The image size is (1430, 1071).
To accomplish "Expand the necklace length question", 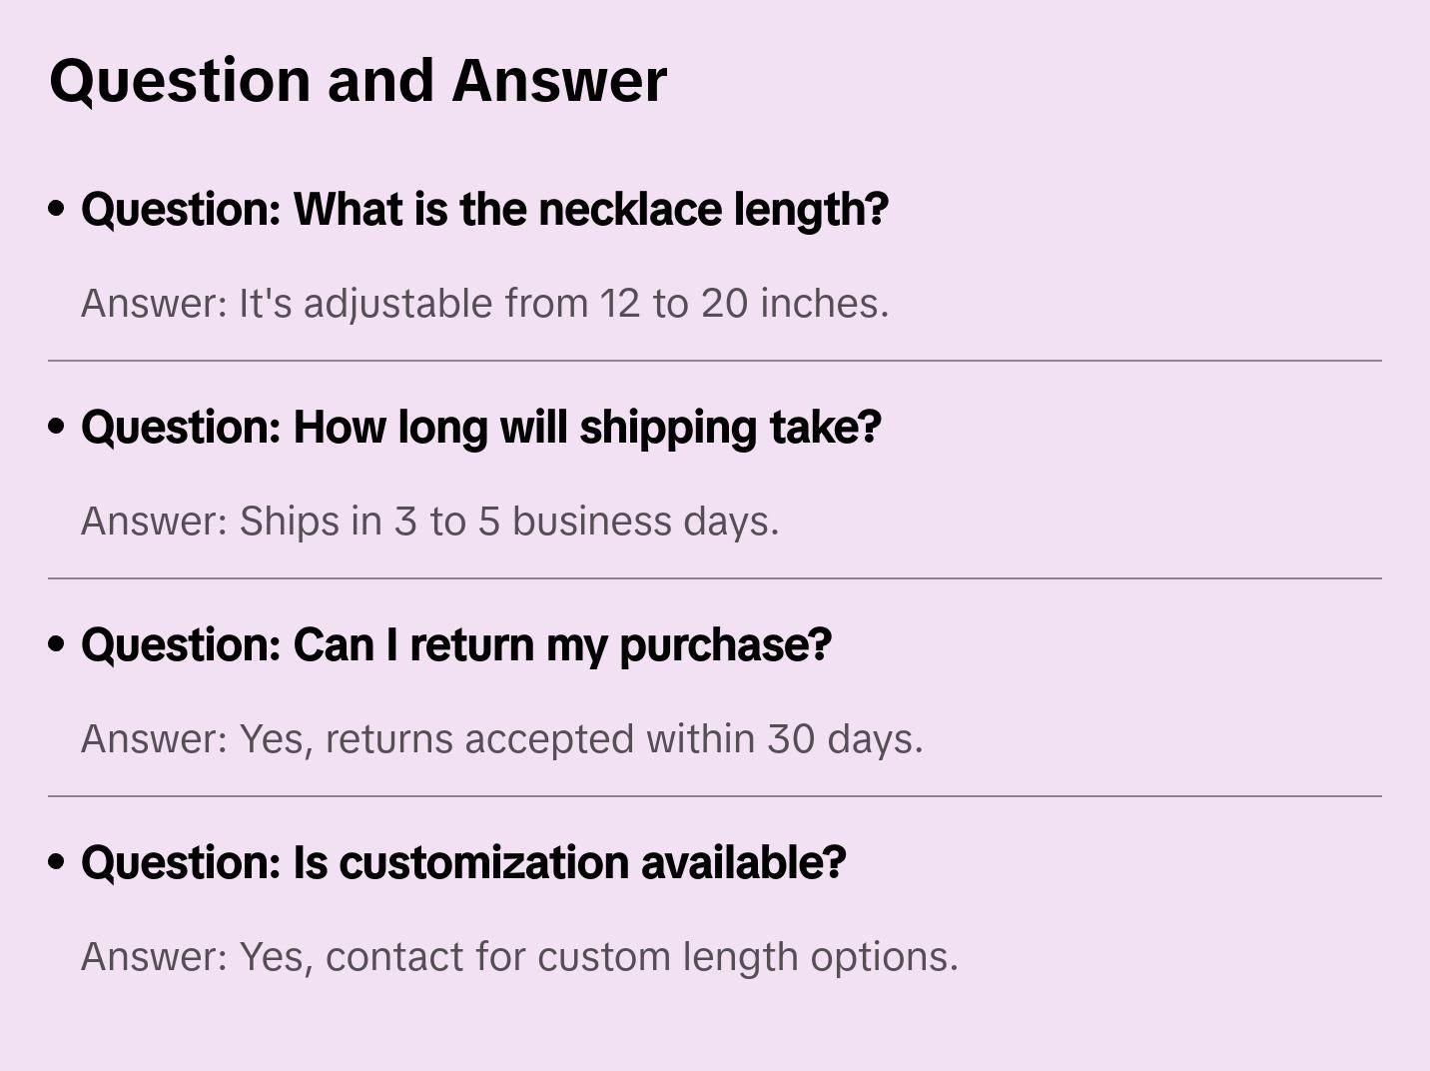I will pos(484,210).
